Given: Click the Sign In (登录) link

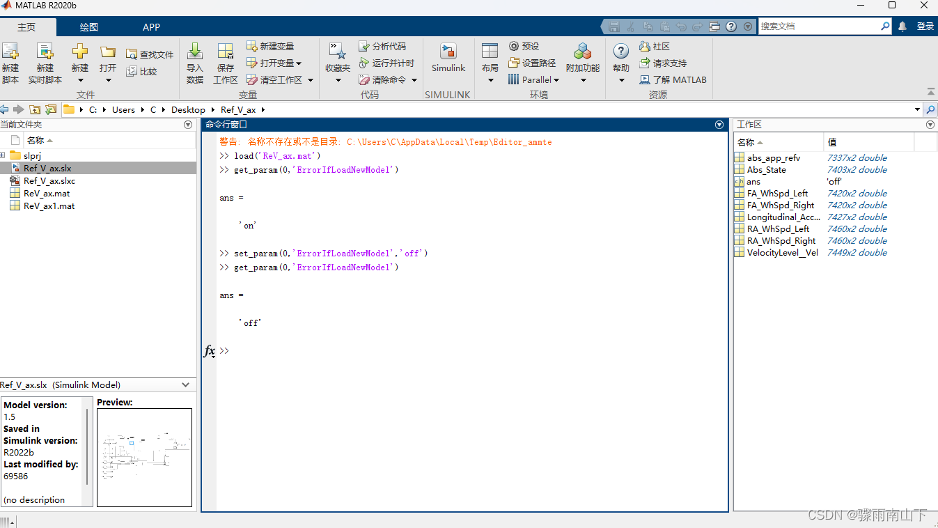Looking at the screenshot, I should (x=925, y=26).
